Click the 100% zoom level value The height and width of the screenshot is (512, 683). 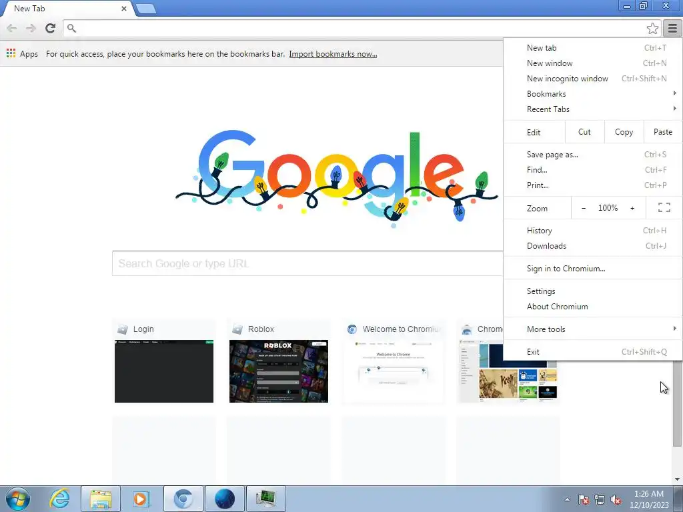pos(608,208)
